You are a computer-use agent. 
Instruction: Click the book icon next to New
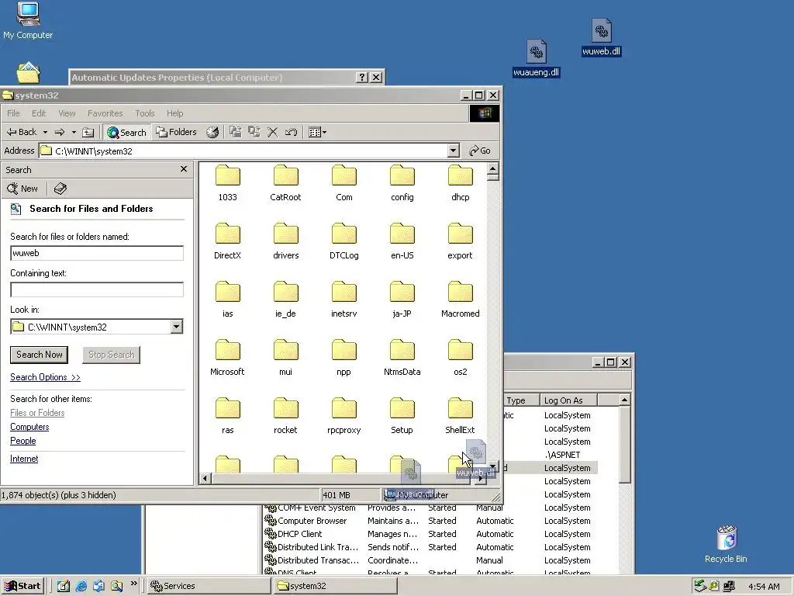(x=60, y=189)
